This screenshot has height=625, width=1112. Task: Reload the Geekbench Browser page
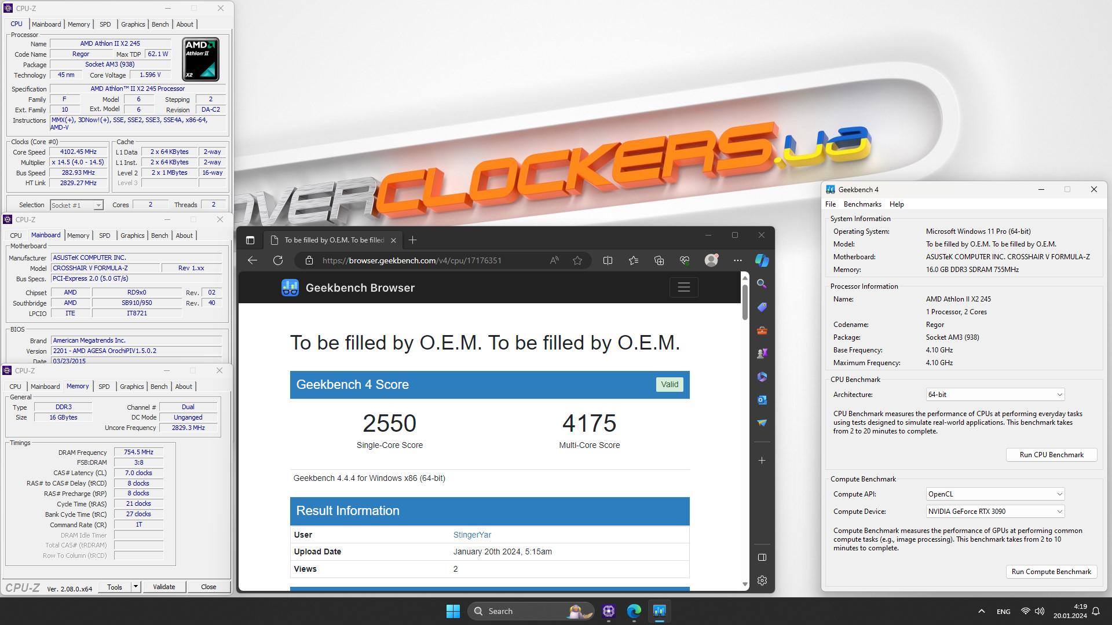[278, 260]
